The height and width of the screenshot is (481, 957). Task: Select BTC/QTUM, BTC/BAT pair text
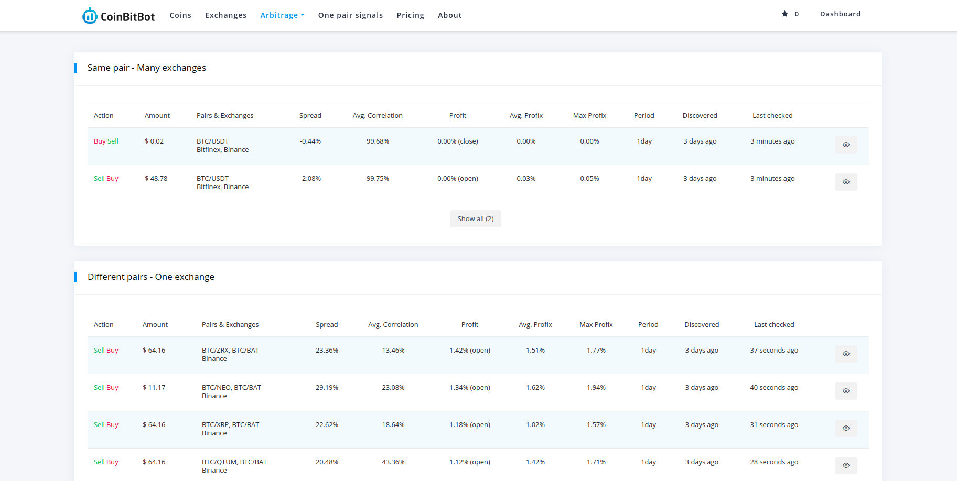pyautogui.click(x=234, y=462)
